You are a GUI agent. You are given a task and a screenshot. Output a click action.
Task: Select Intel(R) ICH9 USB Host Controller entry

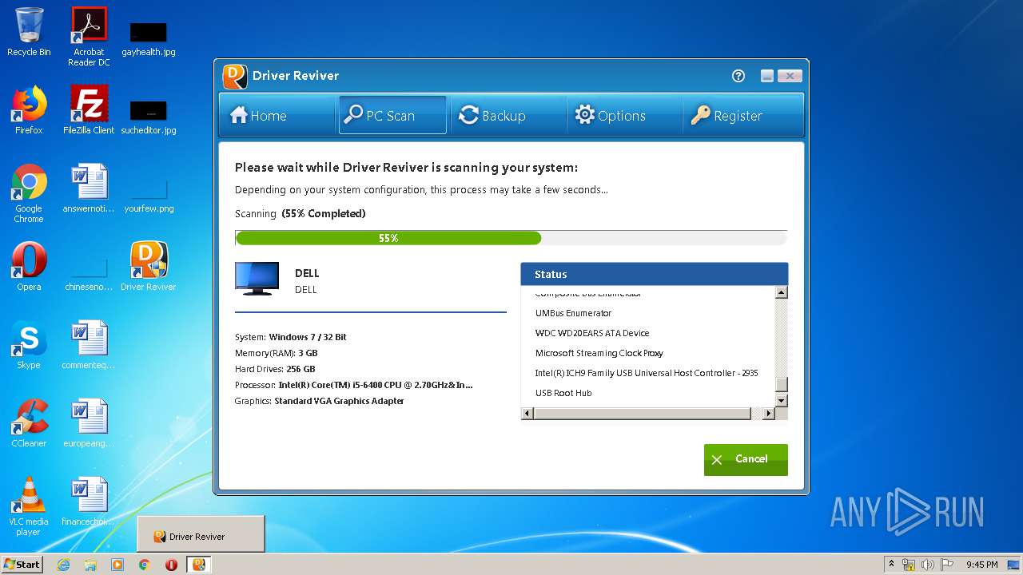pyautogui.click(x=647, y=373)
